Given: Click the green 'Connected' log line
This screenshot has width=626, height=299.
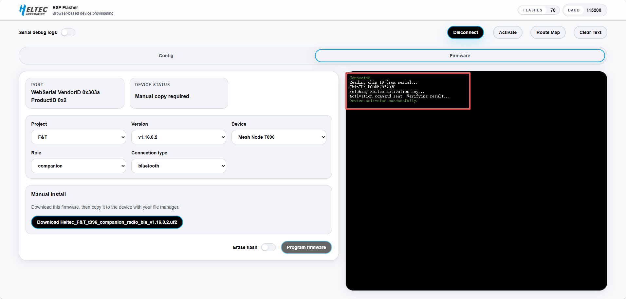Looking at the screenshot, I should pos(360,78).
